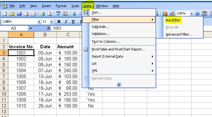Open the Help menu
The width and height of the screenshot is (212, 117).
pyautogui.click(x=116, y=6)
